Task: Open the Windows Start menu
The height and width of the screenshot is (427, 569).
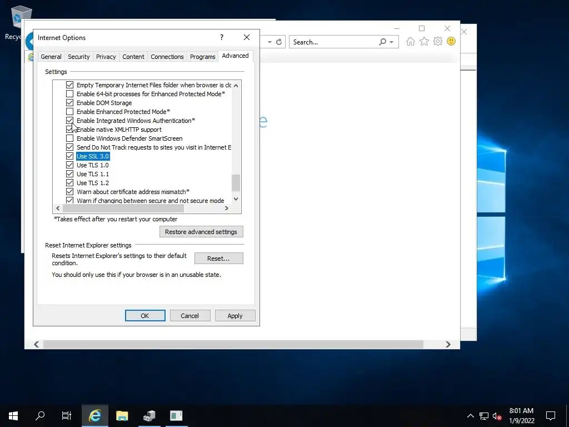Action: [13, 416]
